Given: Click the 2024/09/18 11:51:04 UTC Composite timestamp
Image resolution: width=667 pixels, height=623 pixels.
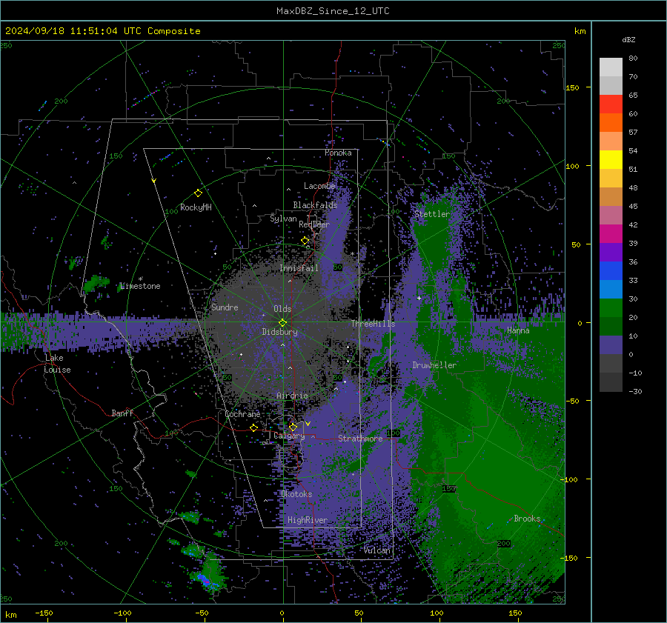Looking at the screenshot, I should point(102,31).
